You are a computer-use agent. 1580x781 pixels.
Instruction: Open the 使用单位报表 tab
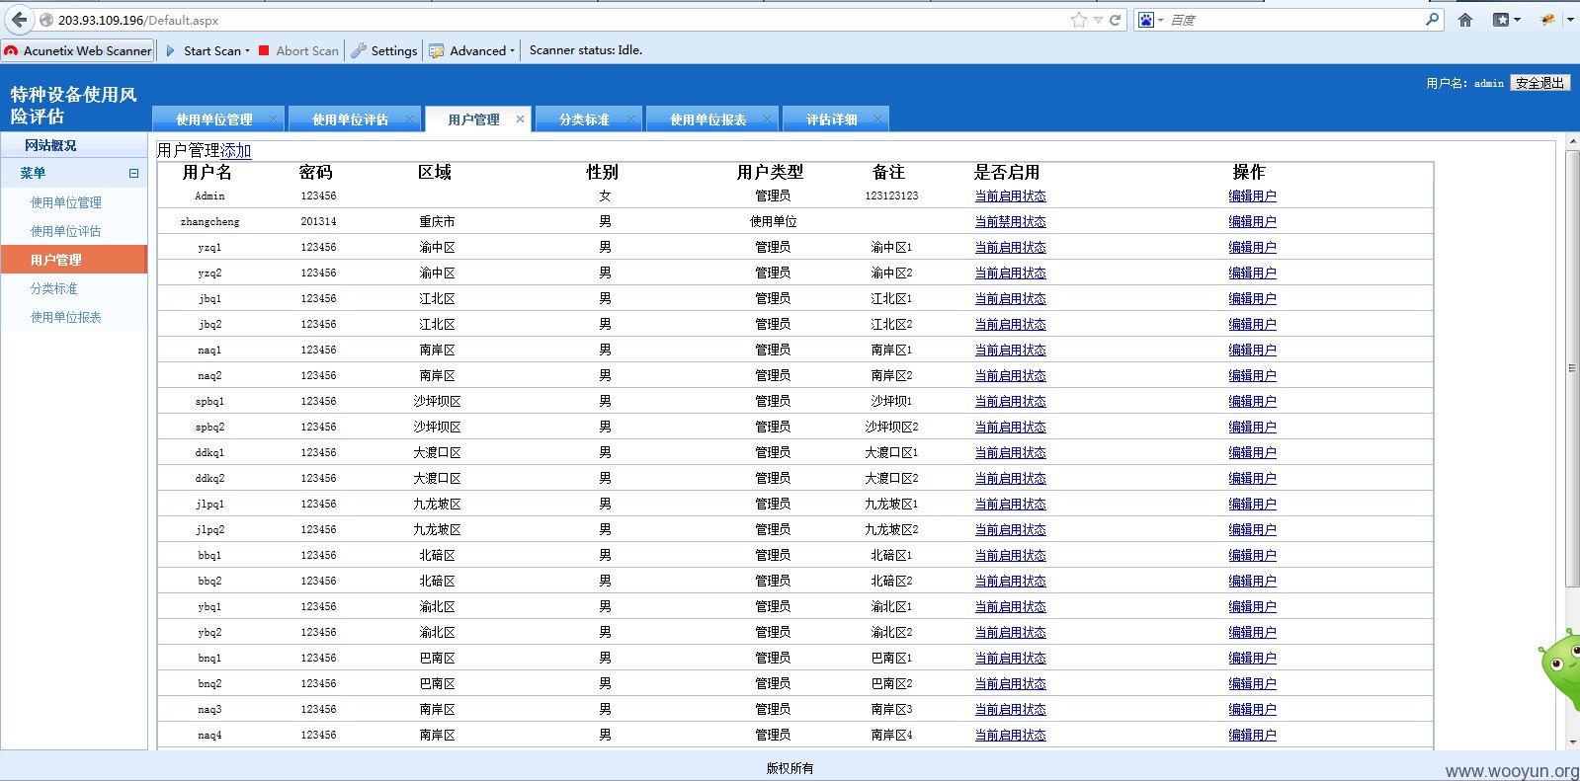pos(708,119)
